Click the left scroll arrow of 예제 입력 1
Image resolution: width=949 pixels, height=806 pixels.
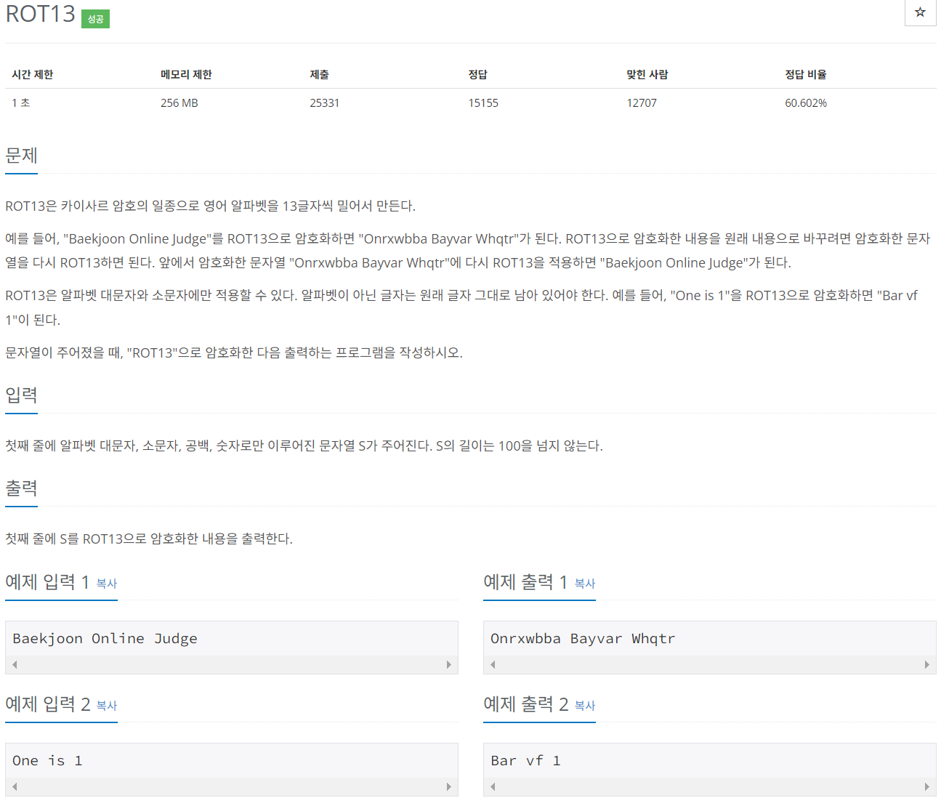tap(14, 664)
